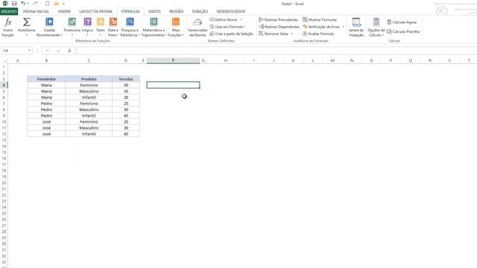Screen dimensions: 477x268
Task: Open Financeira functions library
Action: (x=72, y=28)
